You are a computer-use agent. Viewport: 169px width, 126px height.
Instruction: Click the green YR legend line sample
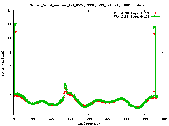pos(155,16)
